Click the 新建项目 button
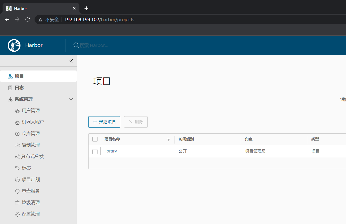Viewport: 346px width, 224px height. point(104,122)
